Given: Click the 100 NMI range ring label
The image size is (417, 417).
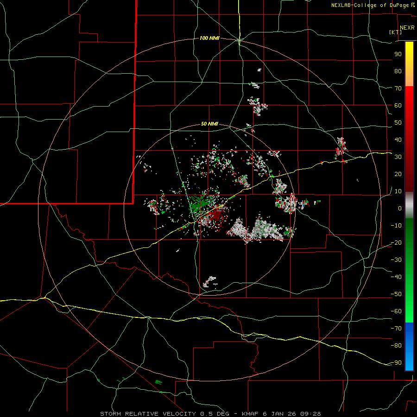Looking at the screenshot, I should 209,38.
